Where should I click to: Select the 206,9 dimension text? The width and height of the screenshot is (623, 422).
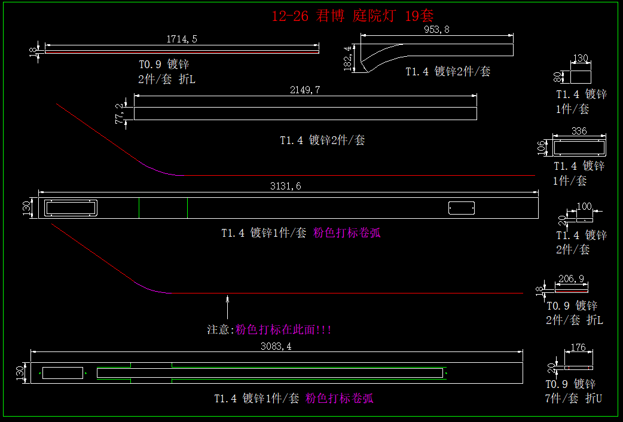point(570,279)
